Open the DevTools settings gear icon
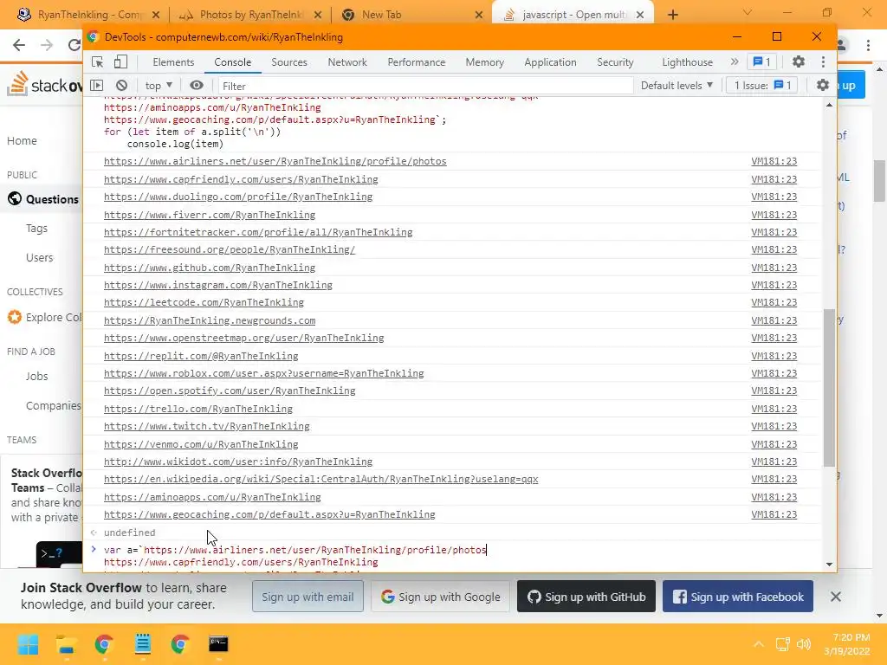 point(798,61)
